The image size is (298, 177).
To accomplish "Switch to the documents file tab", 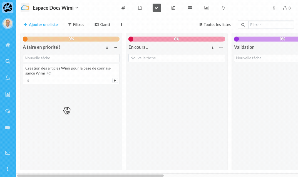I will click(140, 8).
